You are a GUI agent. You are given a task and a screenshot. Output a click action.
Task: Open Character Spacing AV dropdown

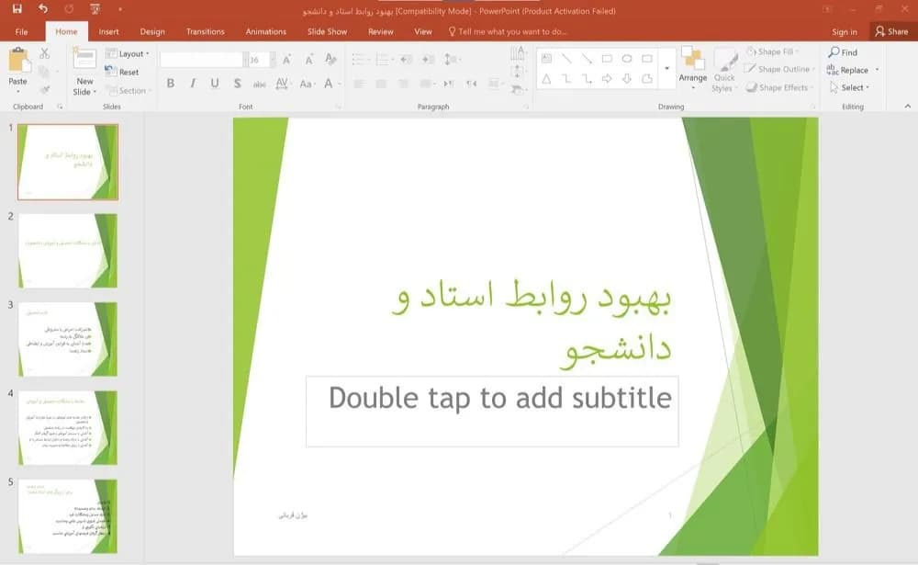pos(283,84)
